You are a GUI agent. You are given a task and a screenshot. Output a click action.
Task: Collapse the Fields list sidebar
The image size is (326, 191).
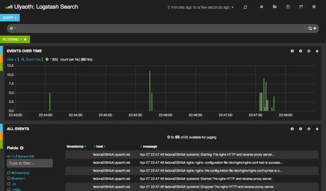point(22,148)
